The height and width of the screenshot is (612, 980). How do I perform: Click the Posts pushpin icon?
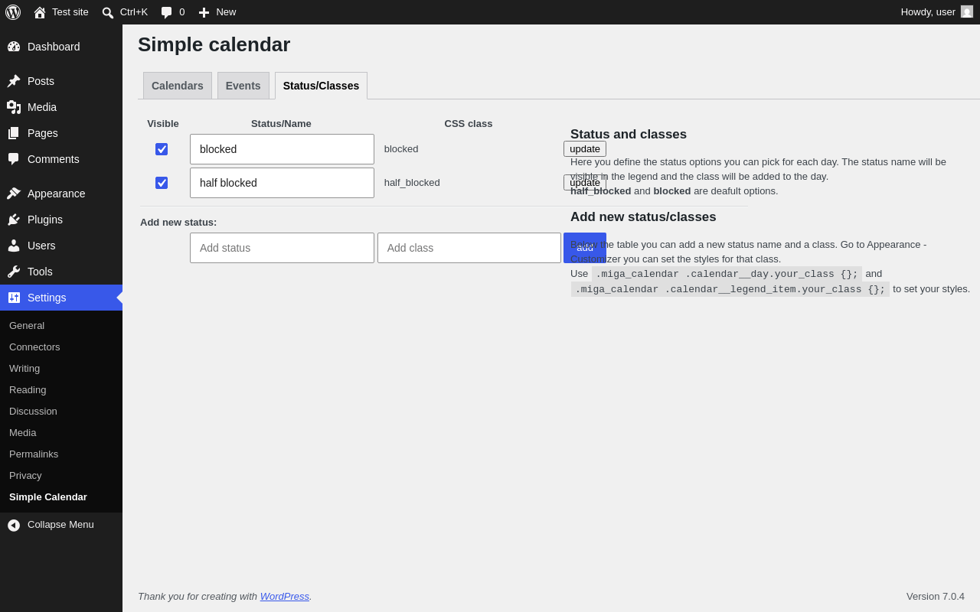(x=14, y=81)
